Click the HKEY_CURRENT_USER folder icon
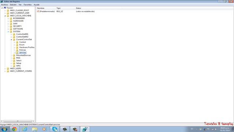 [x=8, y=13]
